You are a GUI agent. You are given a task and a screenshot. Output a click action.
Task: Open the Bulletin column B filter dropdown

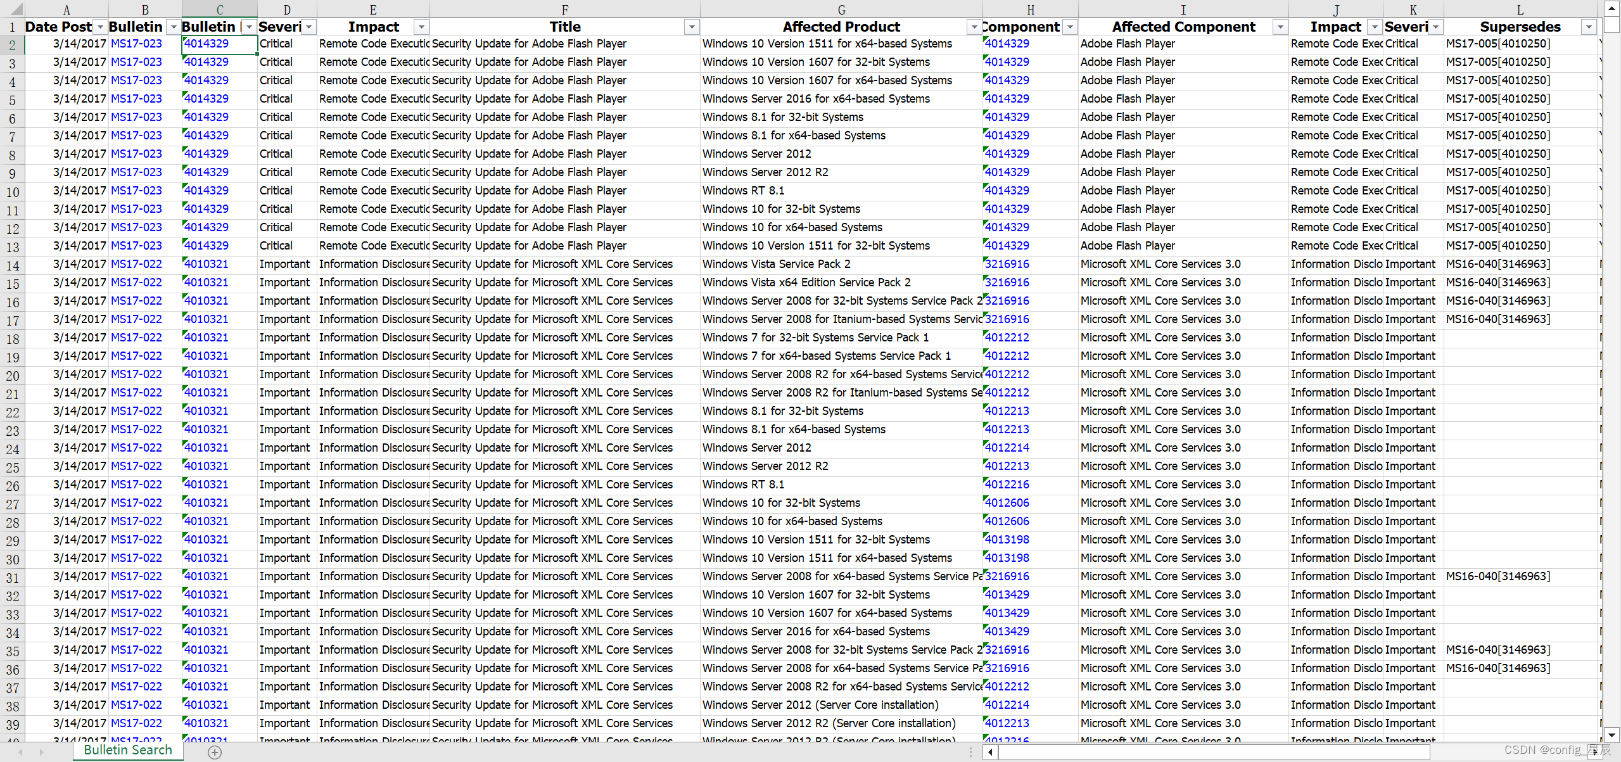click(174, 27)
